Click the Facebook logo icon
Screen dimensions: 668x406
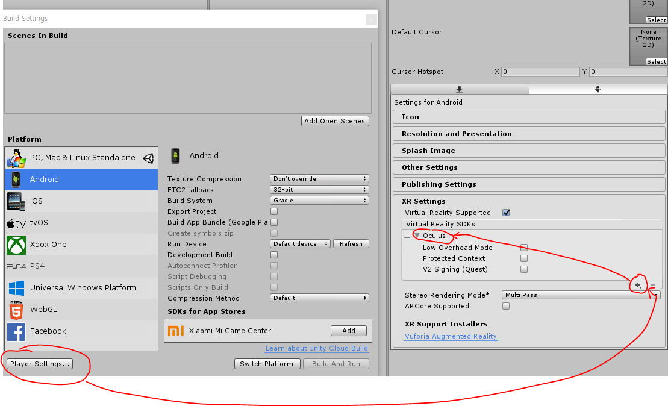pos(16,331)
